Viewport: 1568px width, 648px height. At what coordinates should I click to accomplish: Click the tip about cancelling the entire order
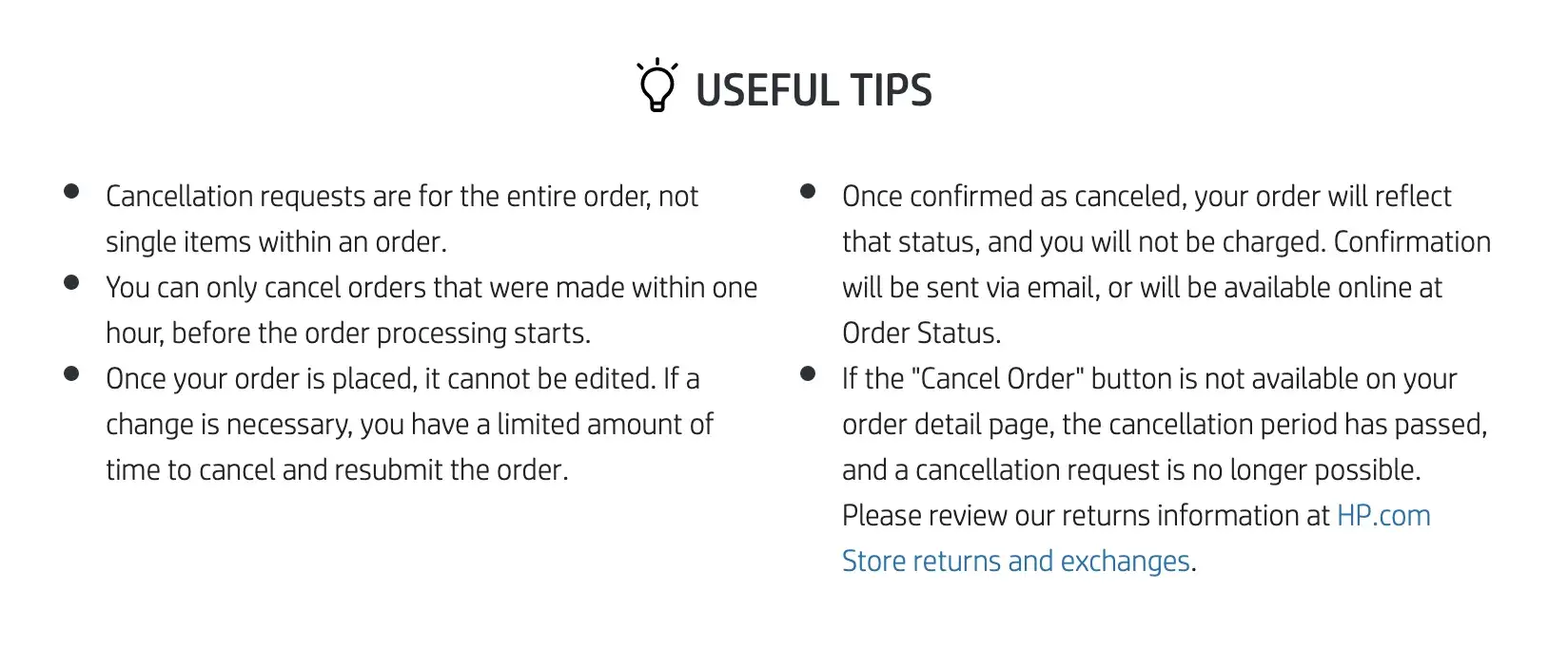point(402,197)
